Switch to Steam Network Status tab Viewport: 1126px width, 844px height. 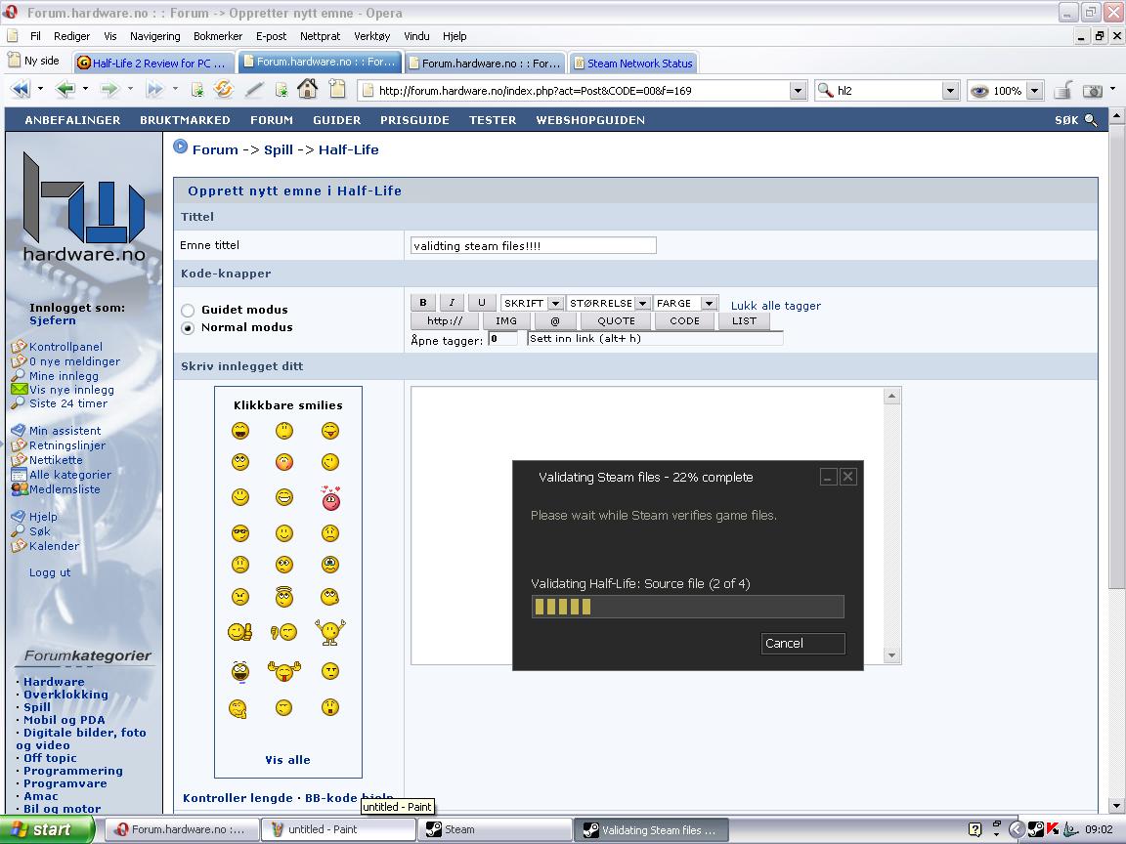point(632,63)
